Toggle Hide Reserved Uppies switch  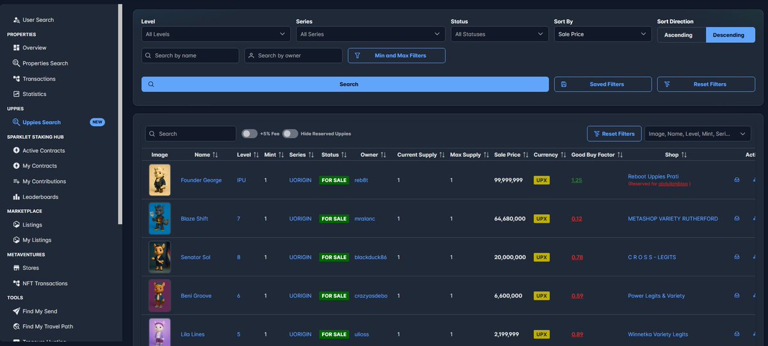tap(290, 134)
